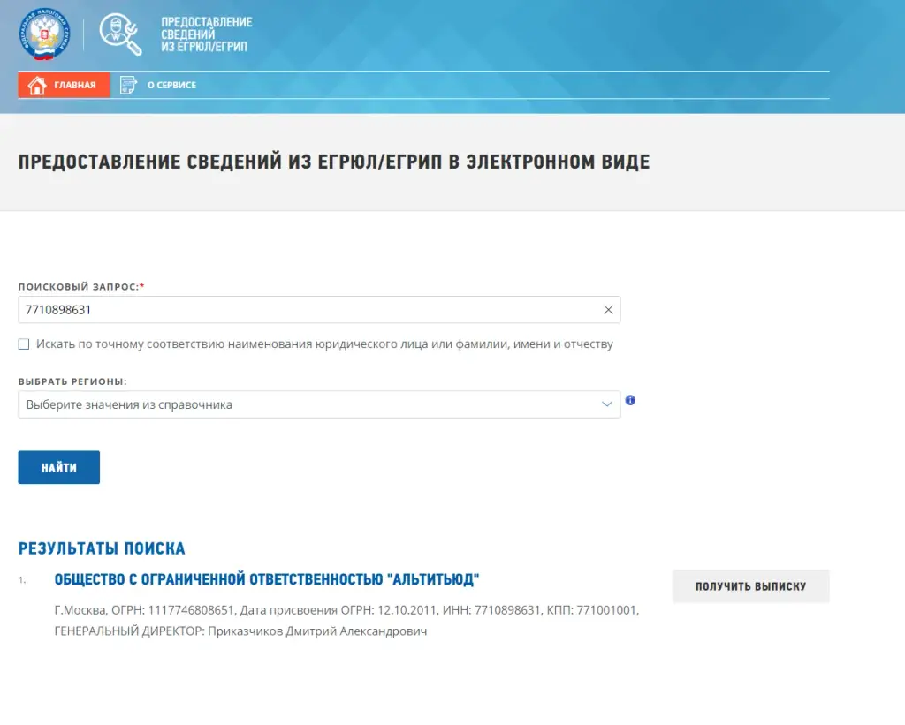The height and width of the screenshot is (725, 905).
Task: Click the document icon beside О СЕРВИСЕ
Action: click(128, 85)
